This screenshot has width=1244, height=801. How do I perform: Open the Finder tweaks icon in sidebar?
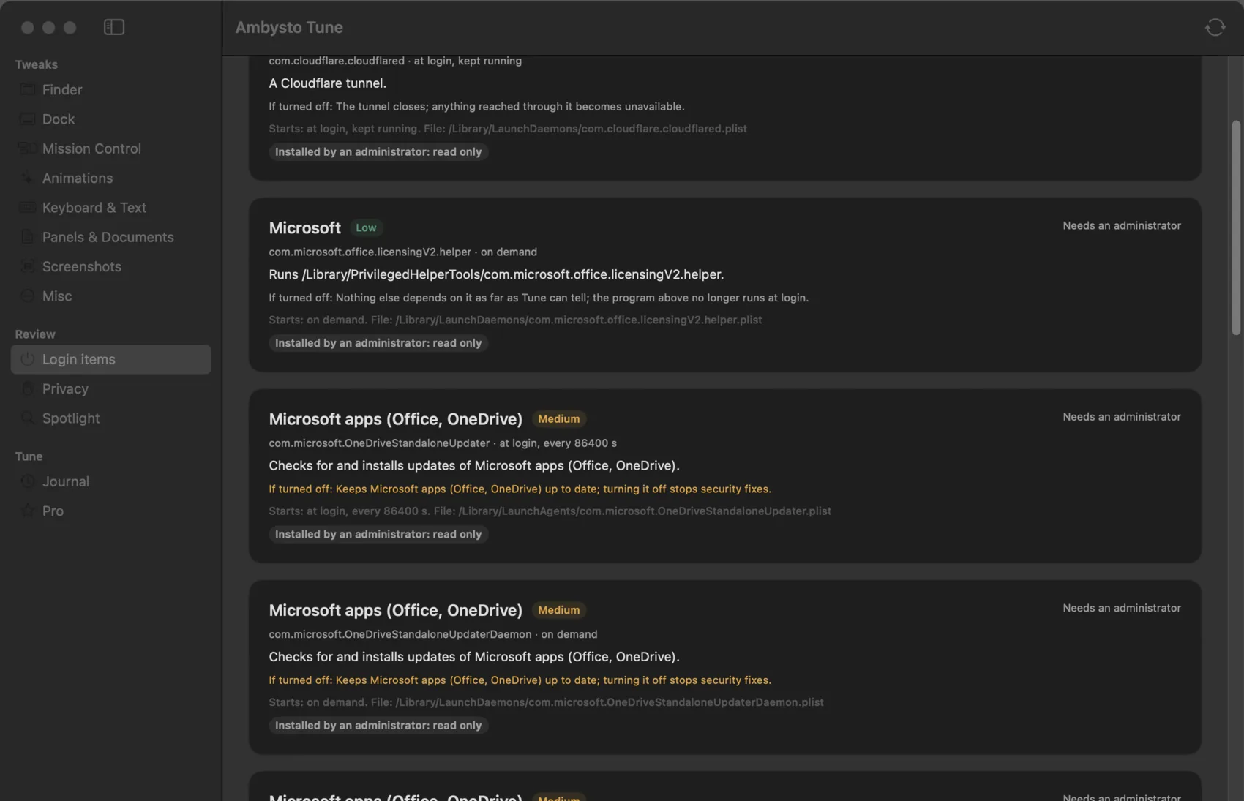click(27, 89)
